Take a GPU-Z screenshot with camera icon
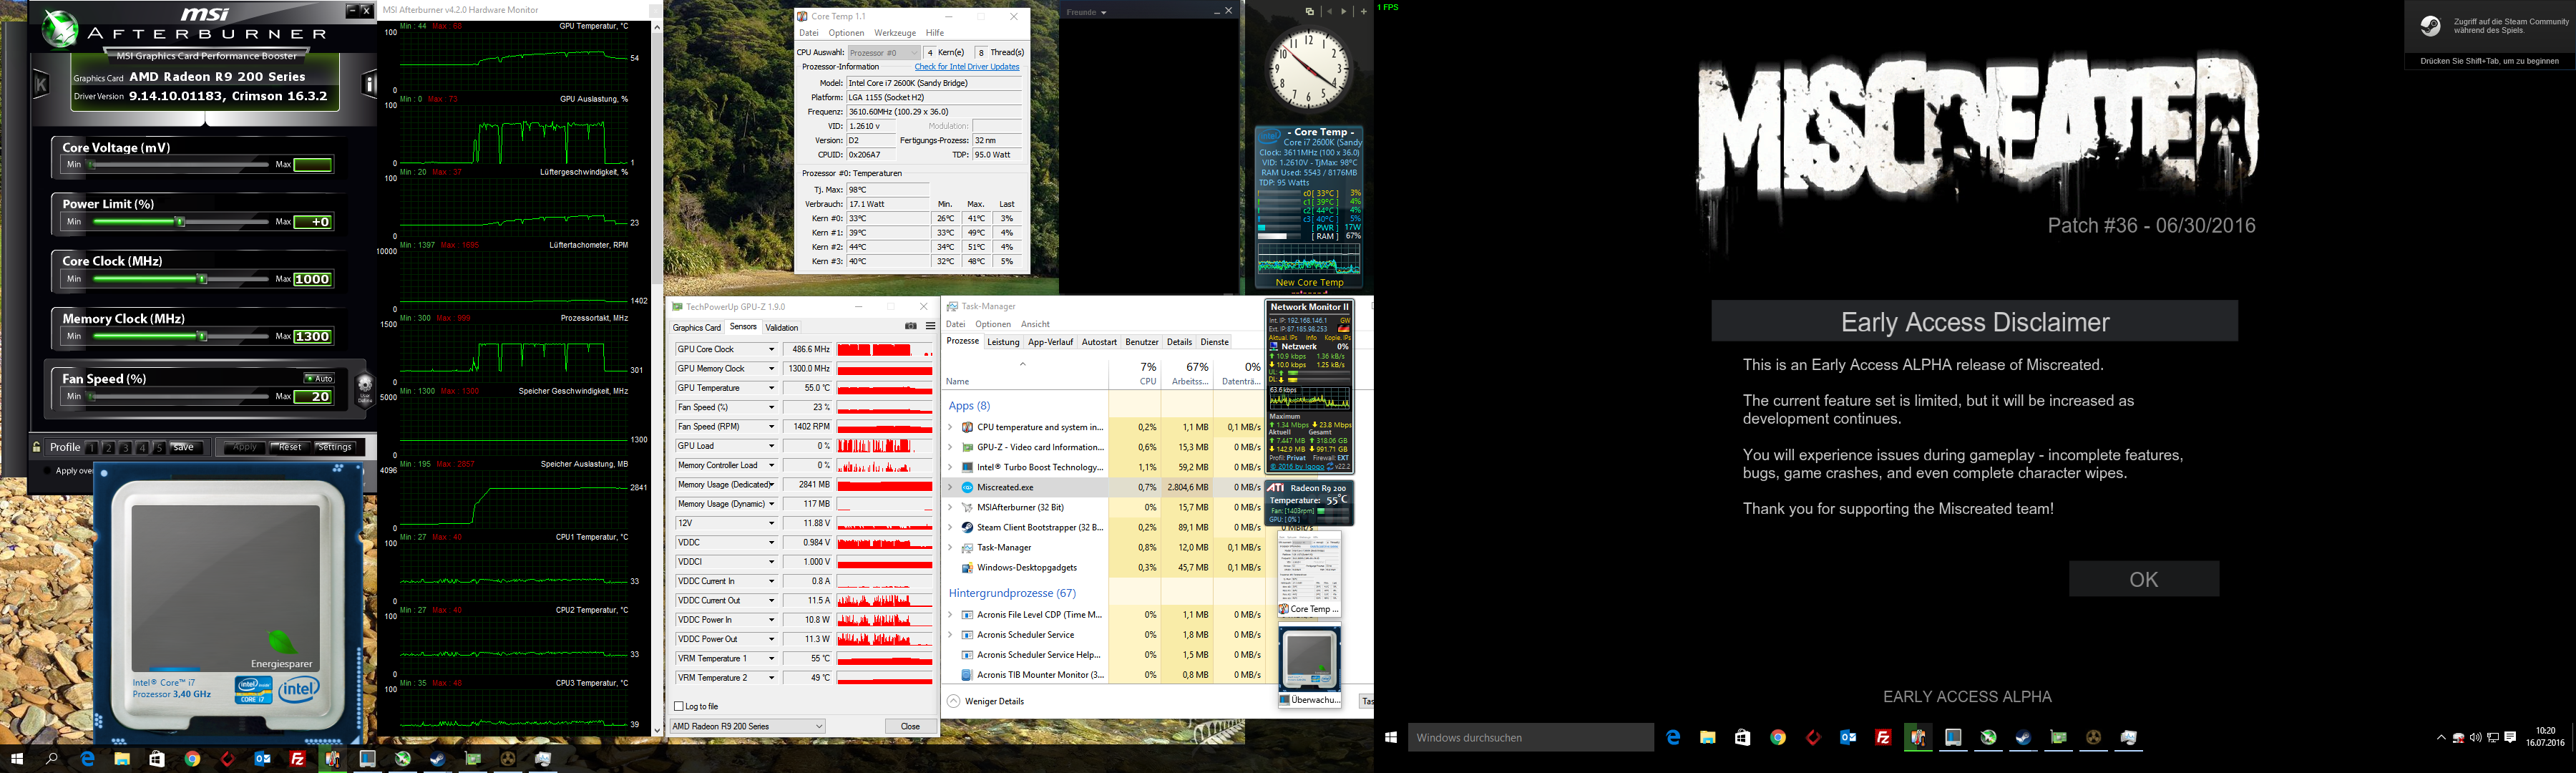 click(910, 326)
